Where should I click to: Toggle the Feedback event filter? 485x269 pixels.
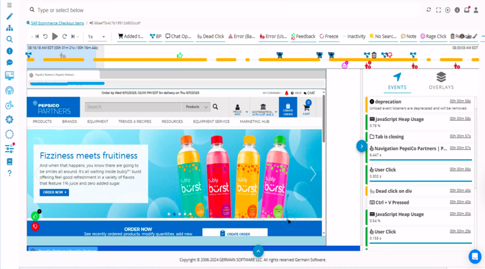click(x=303, y=37)
